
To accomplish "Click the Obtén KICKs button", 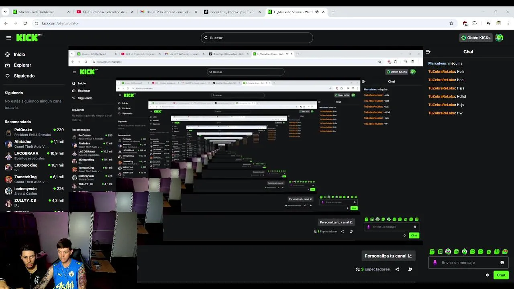I will pyautogui.click(x=476, y=38).
